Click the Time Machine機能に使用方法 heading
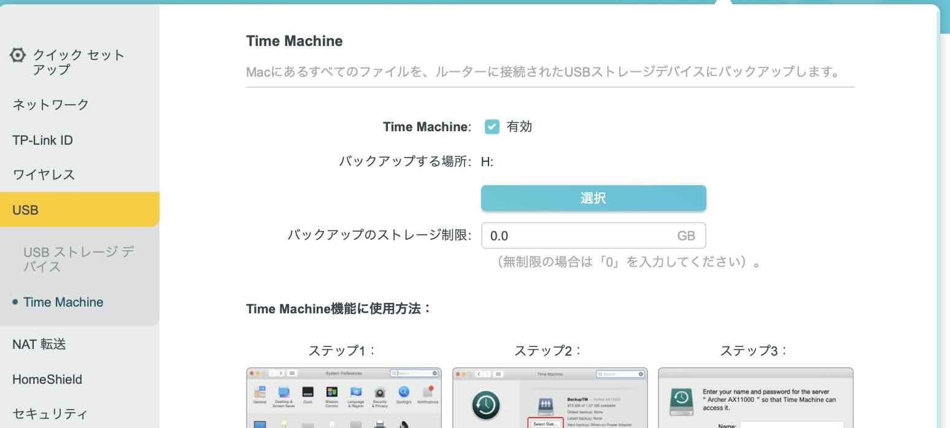The width and height of the screenshot is (950, 428). click(339, 309)
